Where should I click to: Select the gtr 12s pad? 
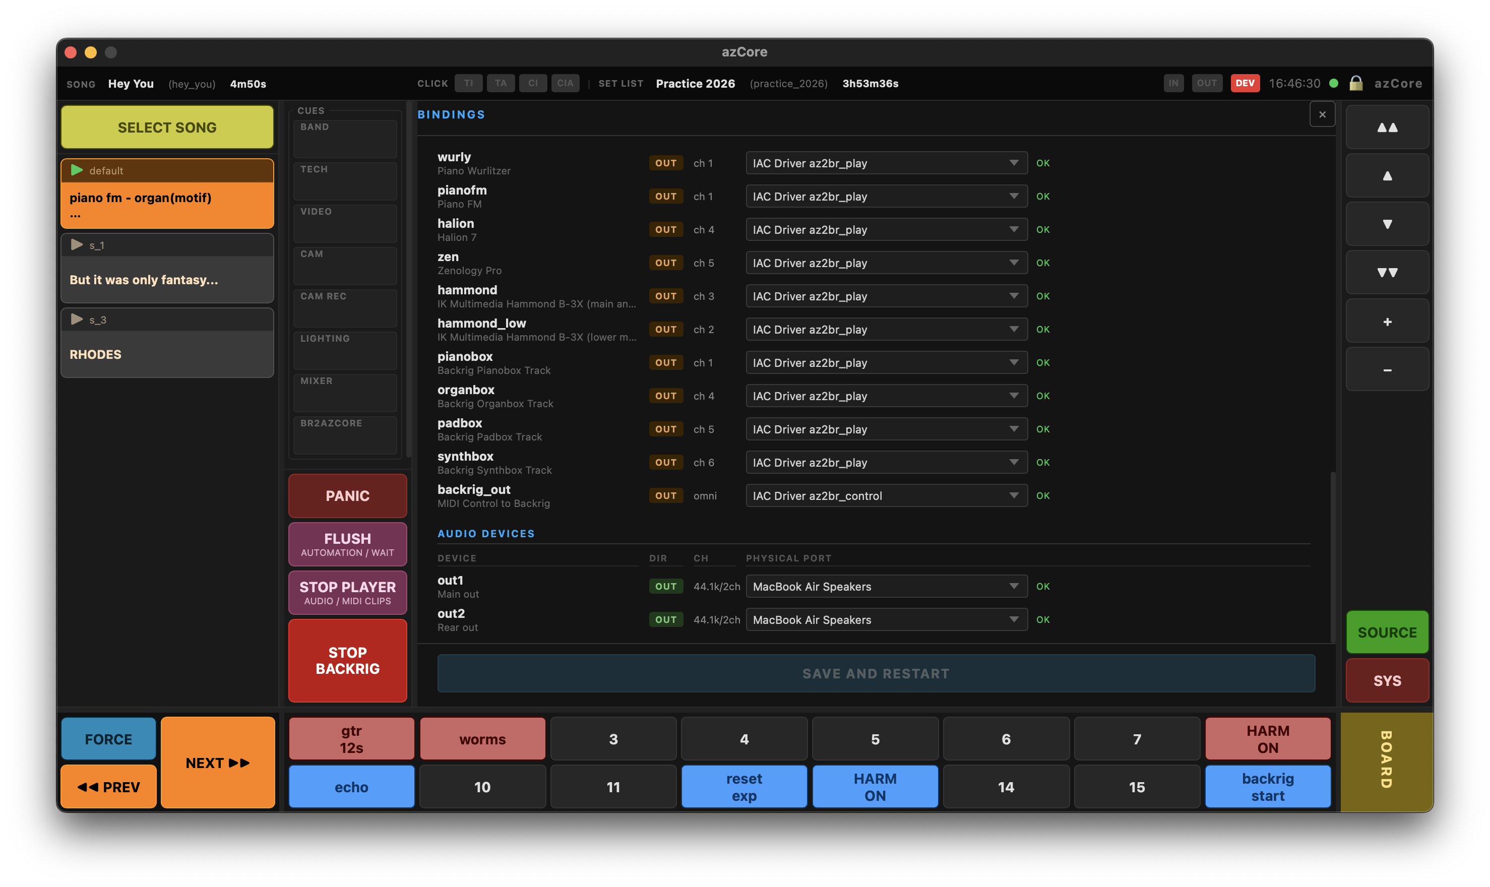click(x=351, y=738)
